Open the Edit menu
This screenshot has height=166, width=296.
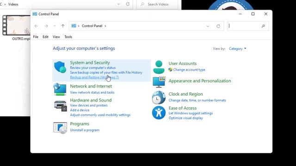point(45,37)
